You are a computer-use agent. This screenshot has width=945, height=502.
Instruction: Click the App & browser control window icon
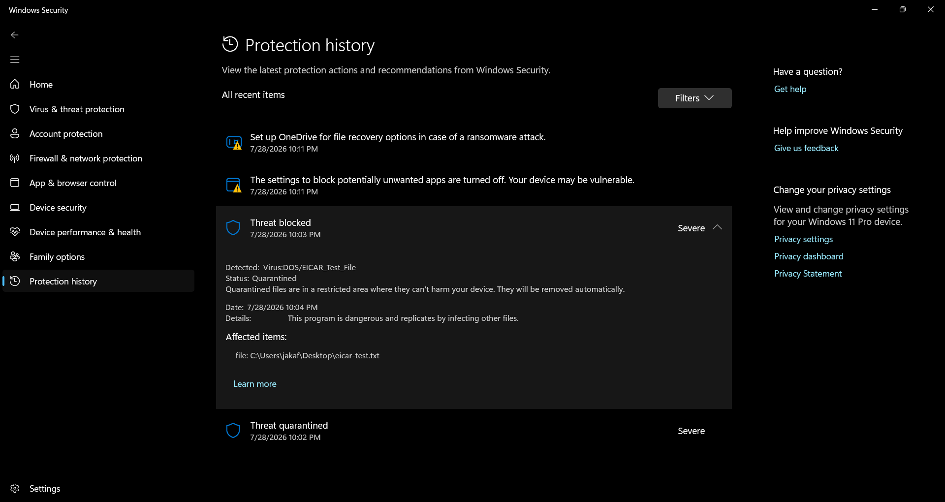[x=15, y=183]
